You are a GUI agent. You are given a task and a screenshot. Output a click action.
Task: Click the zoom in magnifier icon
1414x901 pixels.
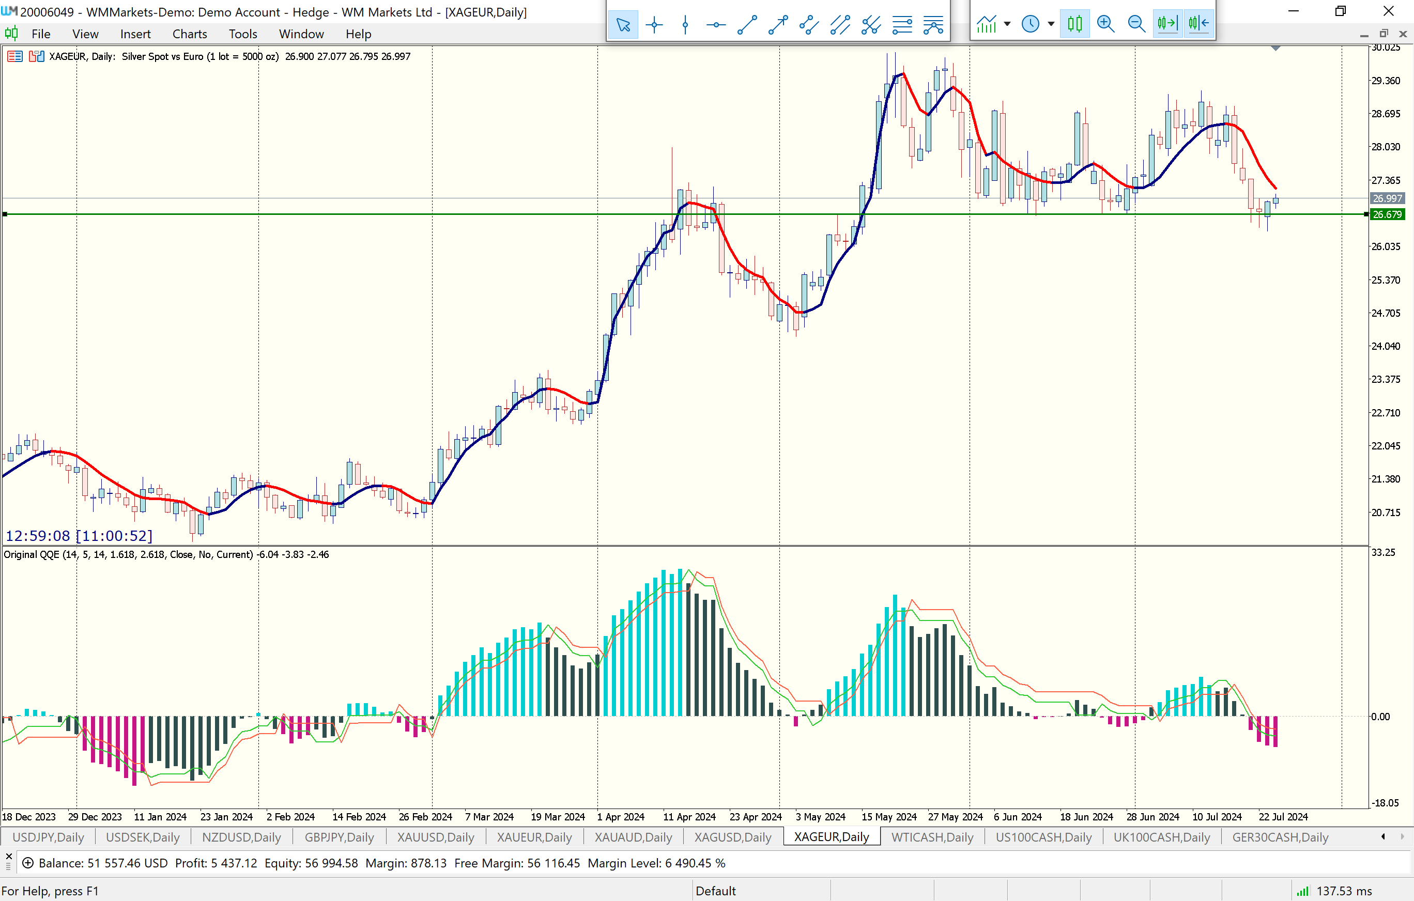(1105, 23)
